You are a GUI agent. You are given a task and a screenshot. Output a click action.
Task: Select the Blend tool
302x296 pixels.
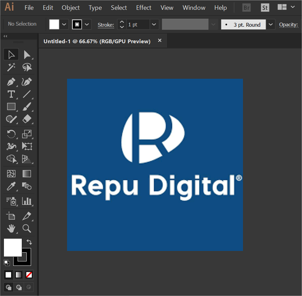[27, 186]
